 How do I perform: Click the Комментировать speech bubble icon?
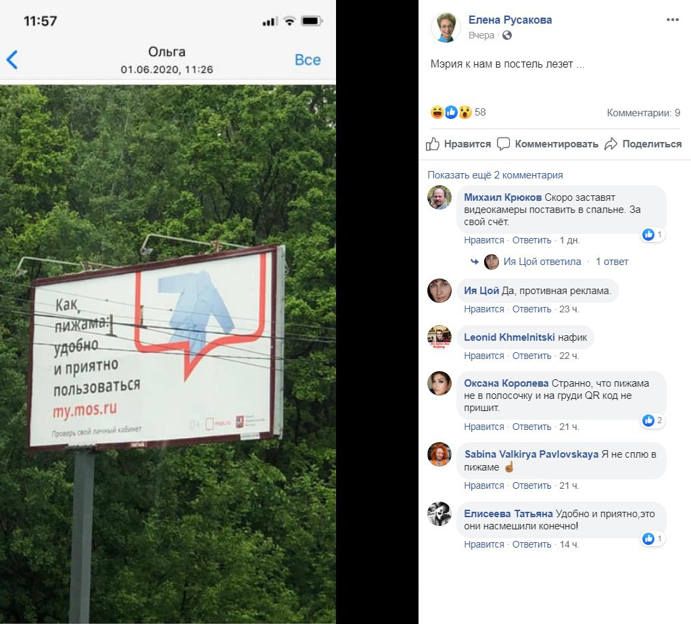503,143
